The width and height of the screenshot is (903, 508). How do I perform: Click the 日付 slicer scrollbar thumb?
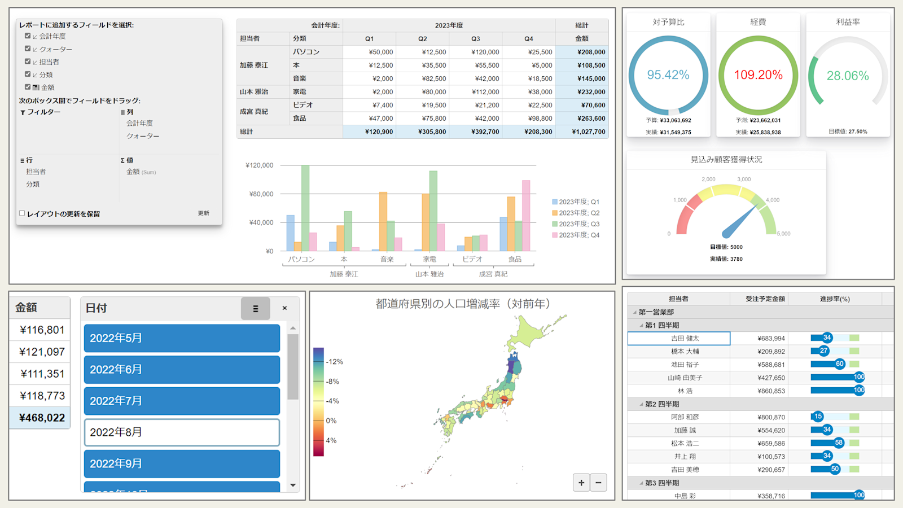pyautogui.click(x=292, y=367)
